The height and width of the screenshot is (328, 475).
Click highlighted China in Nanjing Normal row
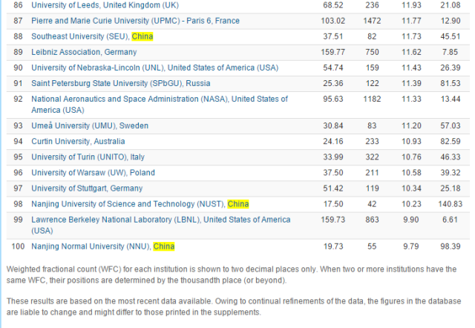(x=163, y=246)
